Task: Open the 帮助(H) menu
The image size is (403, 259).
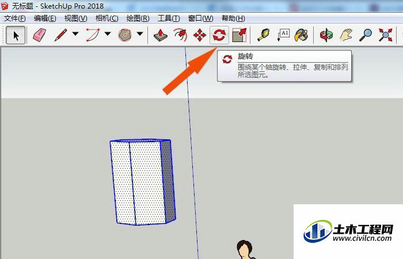Action: click(233, 18)
